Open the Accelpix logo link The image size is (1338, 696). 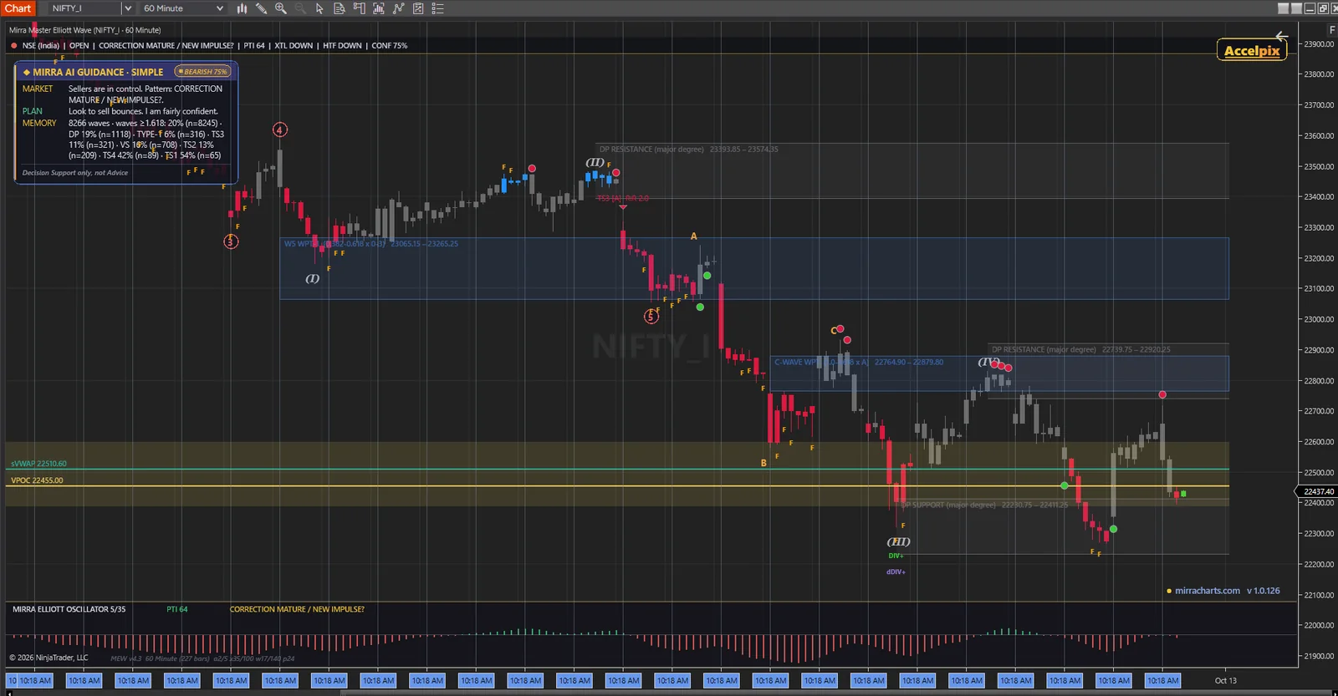(x=1252, y=50)
